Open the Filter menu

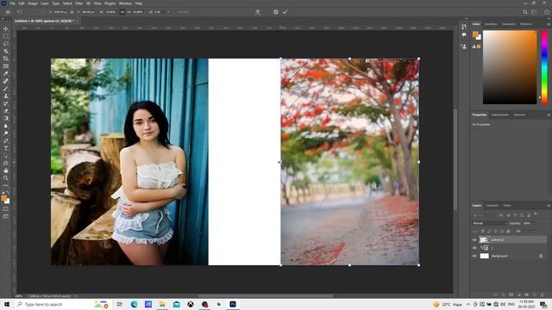point(78,3)
